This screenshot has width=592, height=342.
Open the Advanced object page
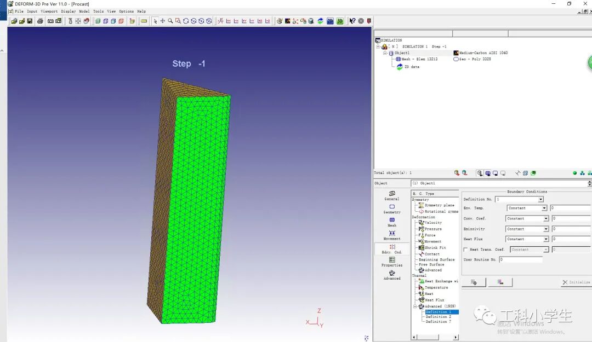click(x=392, y=275)
